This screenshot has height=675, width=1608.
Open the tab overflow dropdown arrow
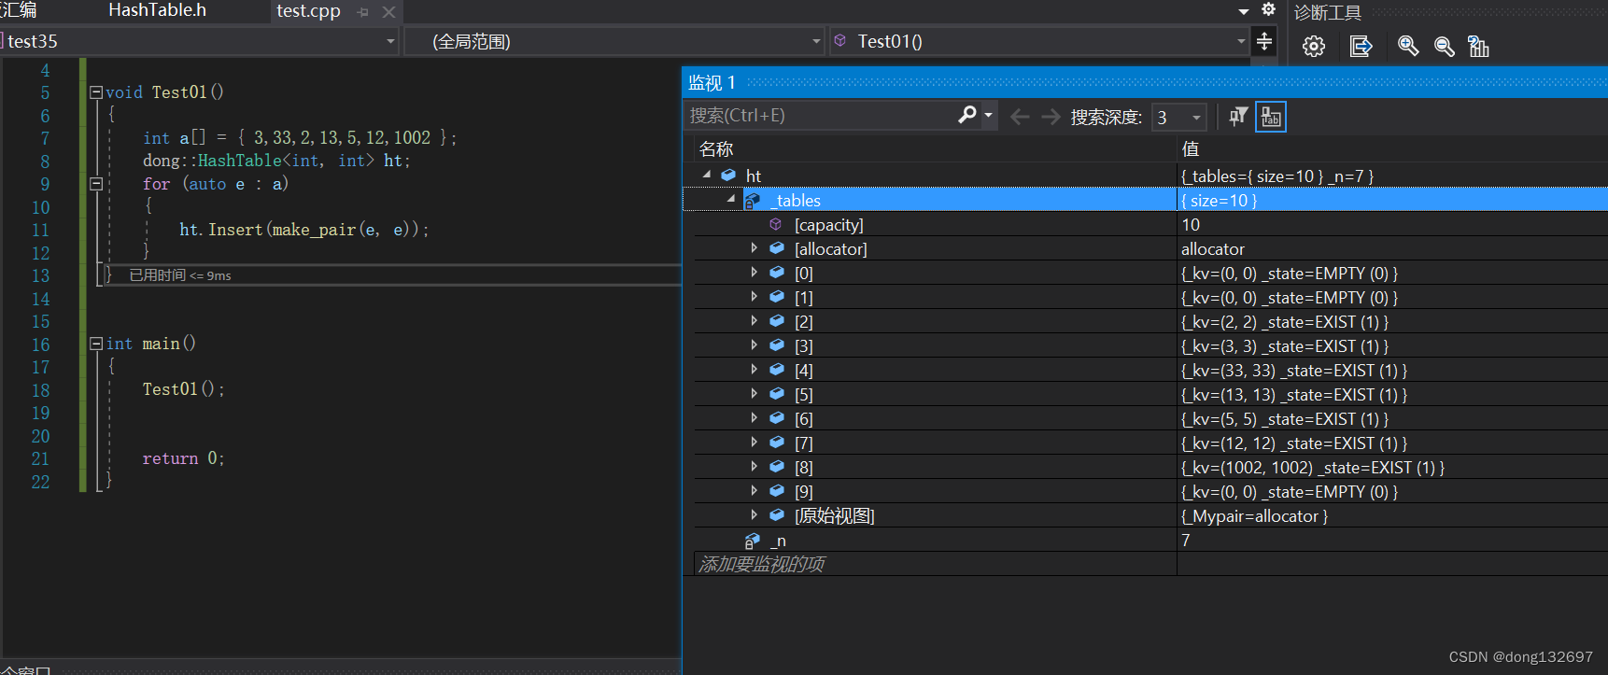pos(1244,11)
